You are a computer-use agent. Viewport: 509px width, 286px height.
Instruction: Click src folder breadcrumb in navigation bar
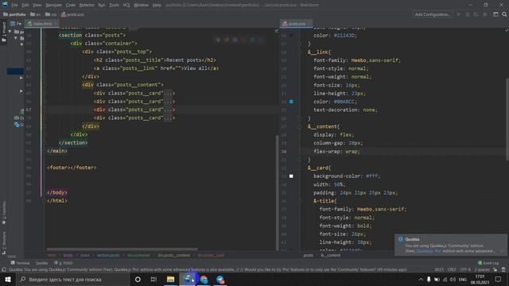pos(35,14)
